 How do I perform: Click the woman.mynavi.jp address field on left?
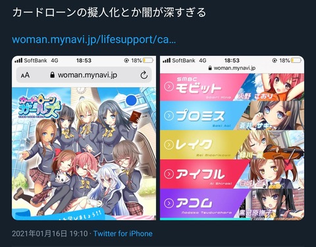pos(84,75)
